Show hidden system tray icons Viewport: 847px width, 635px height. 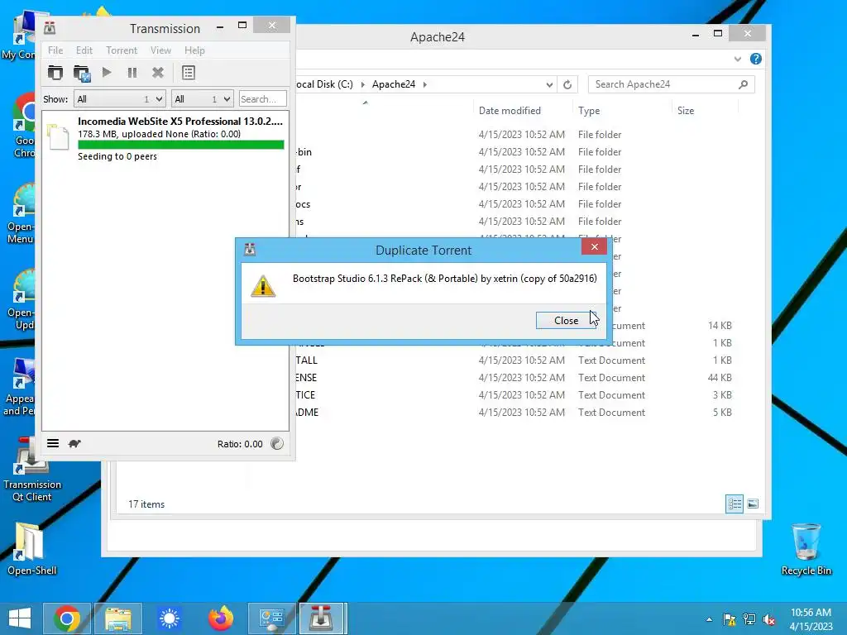click(709, 619)
